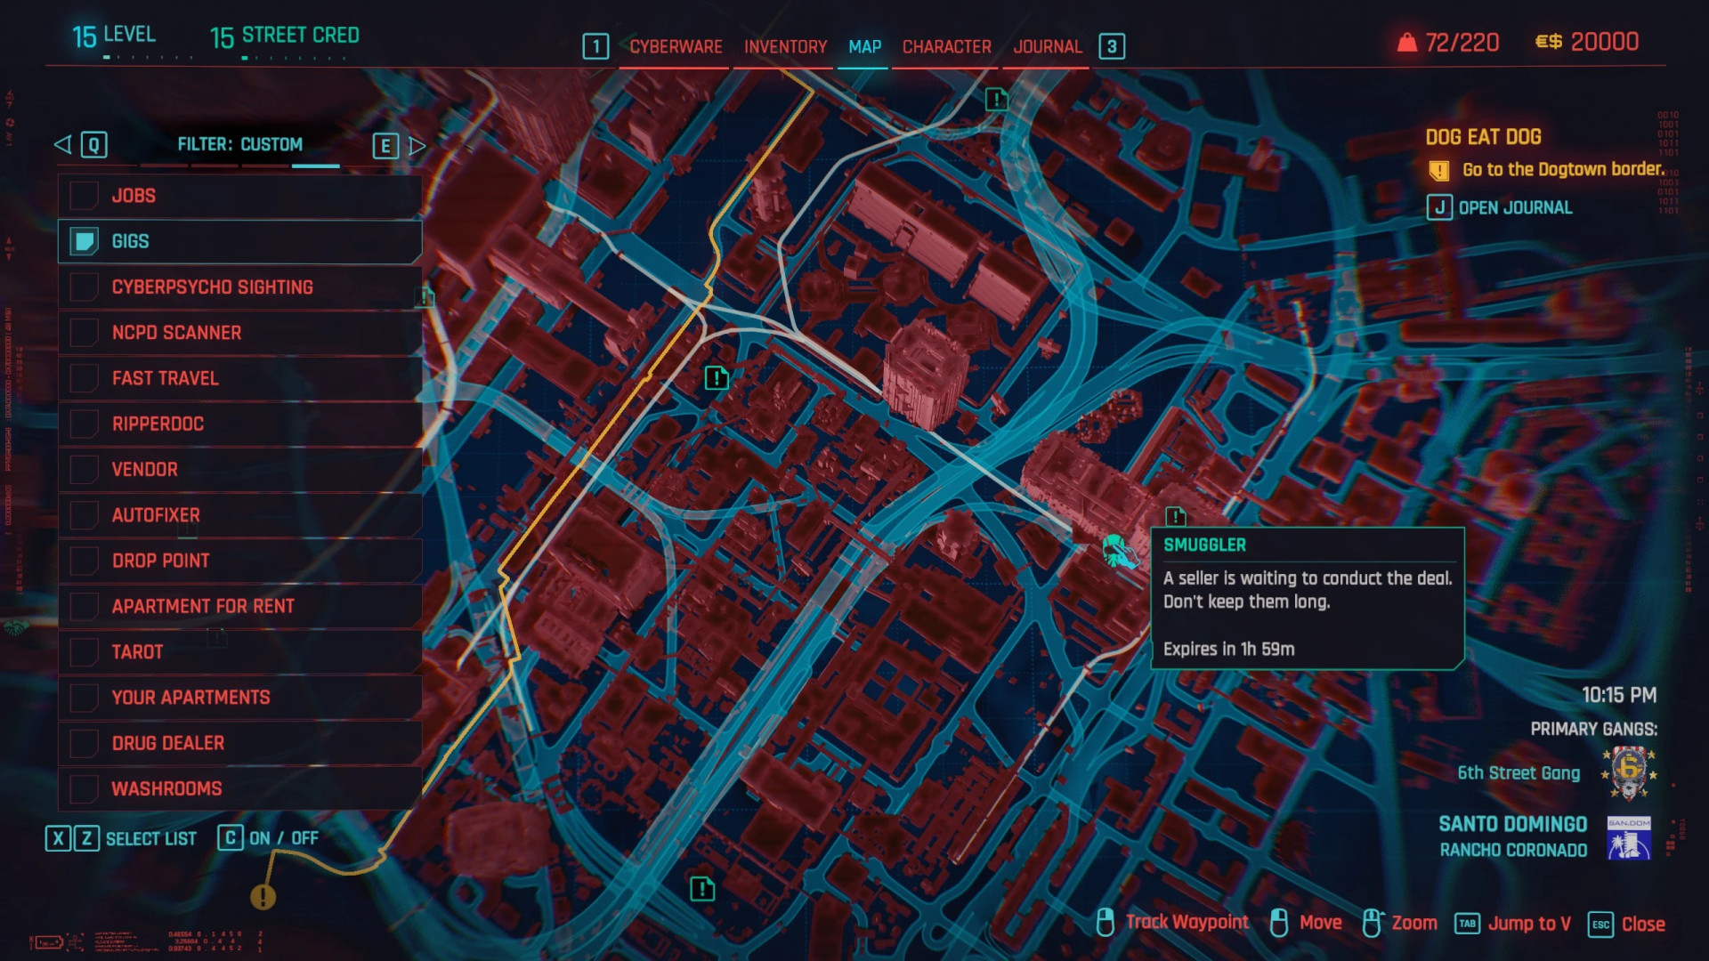Uncheck the Gigs filter checkbox
Image resolution: width=1709 pixels, height=961 pixels.
point(85,241)
